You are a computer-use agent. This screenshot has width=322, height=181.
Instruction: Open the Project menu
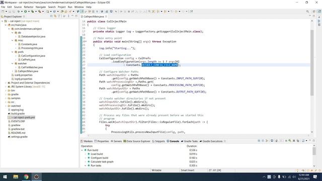[61, 7]
